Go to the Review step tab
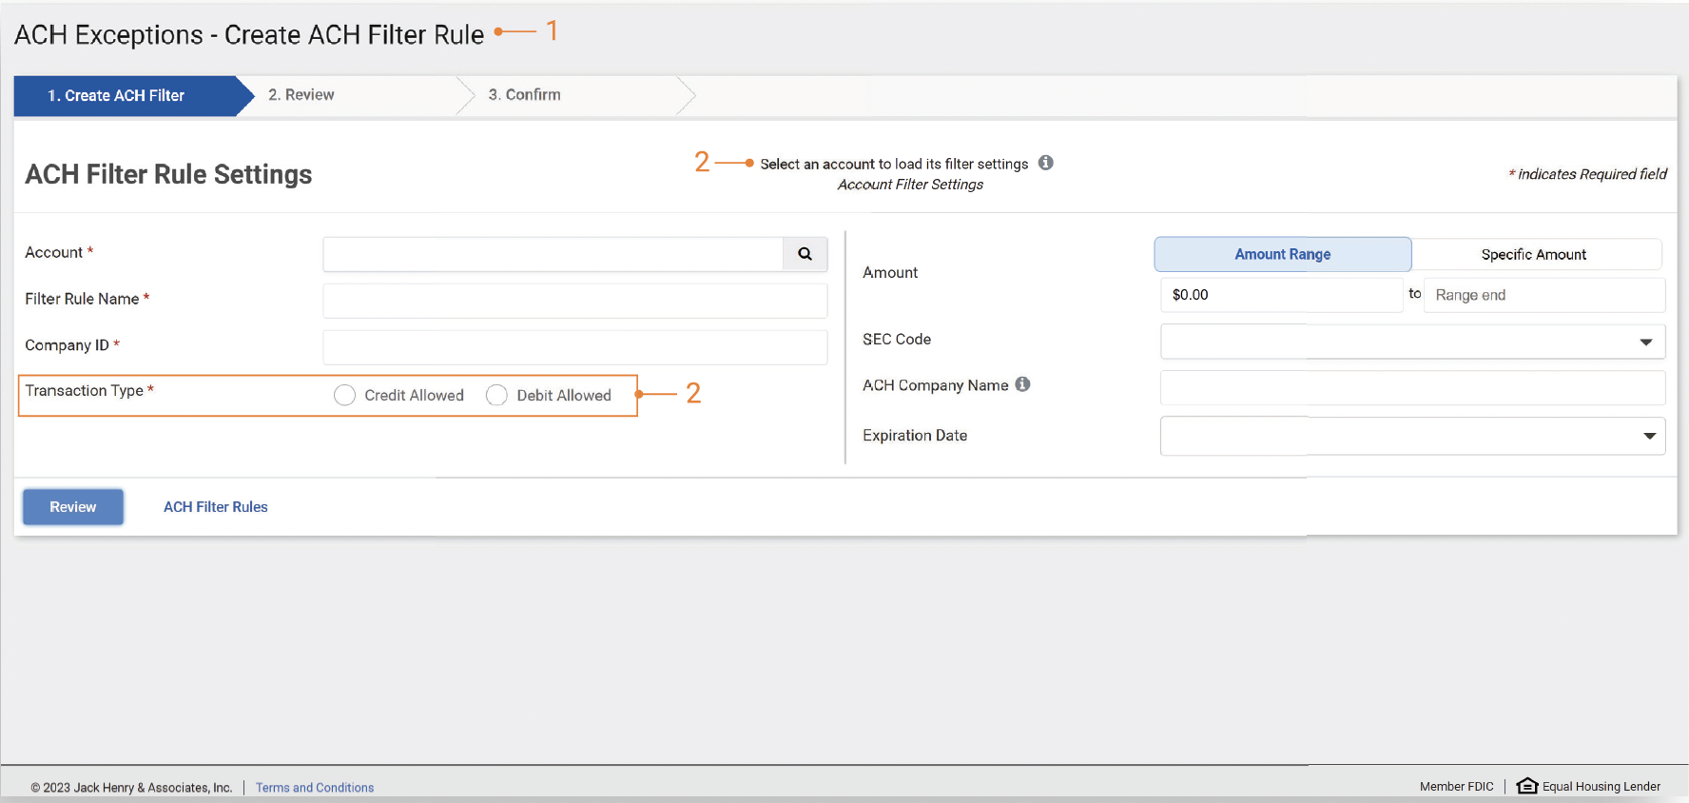Image resolution: width=1689 pixels, height=803 pixels. pyautogui.click(x=301, y=95)
